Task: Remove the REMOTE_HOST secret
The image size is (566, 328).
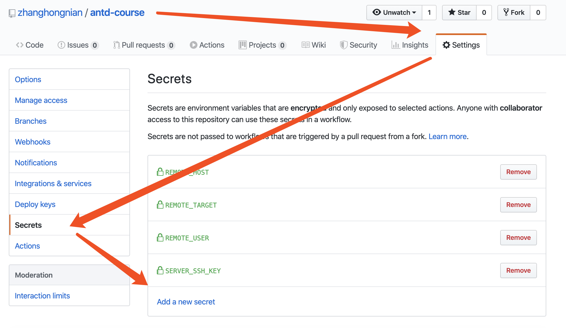Action: pyautogui.click(x=518, y=172)
